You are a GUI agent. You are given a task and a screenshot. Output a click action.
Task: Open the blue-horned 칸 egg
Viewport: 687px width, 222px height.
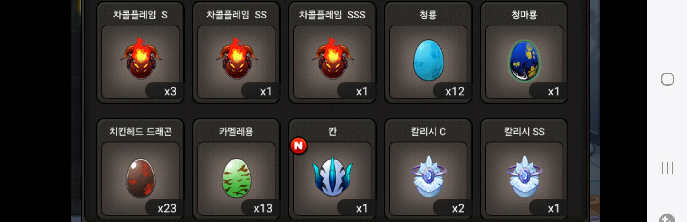(332, 176)
